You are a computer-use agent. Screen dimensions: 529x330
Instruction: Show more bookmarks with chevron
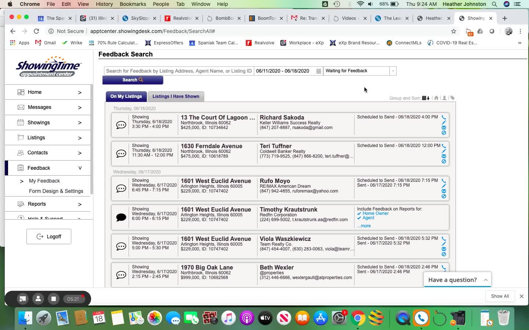(519, 43)
